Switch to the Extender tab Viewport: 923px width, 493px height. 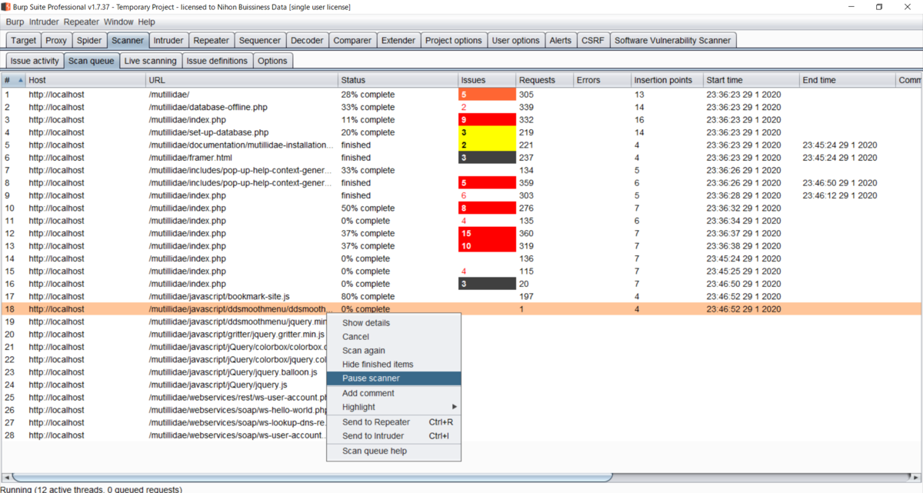[398, 40]
